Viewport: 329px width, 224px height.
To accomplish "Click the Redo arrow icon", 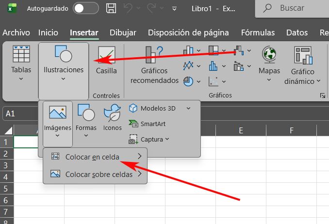I will pyautogui.click(x=151, y=8).
